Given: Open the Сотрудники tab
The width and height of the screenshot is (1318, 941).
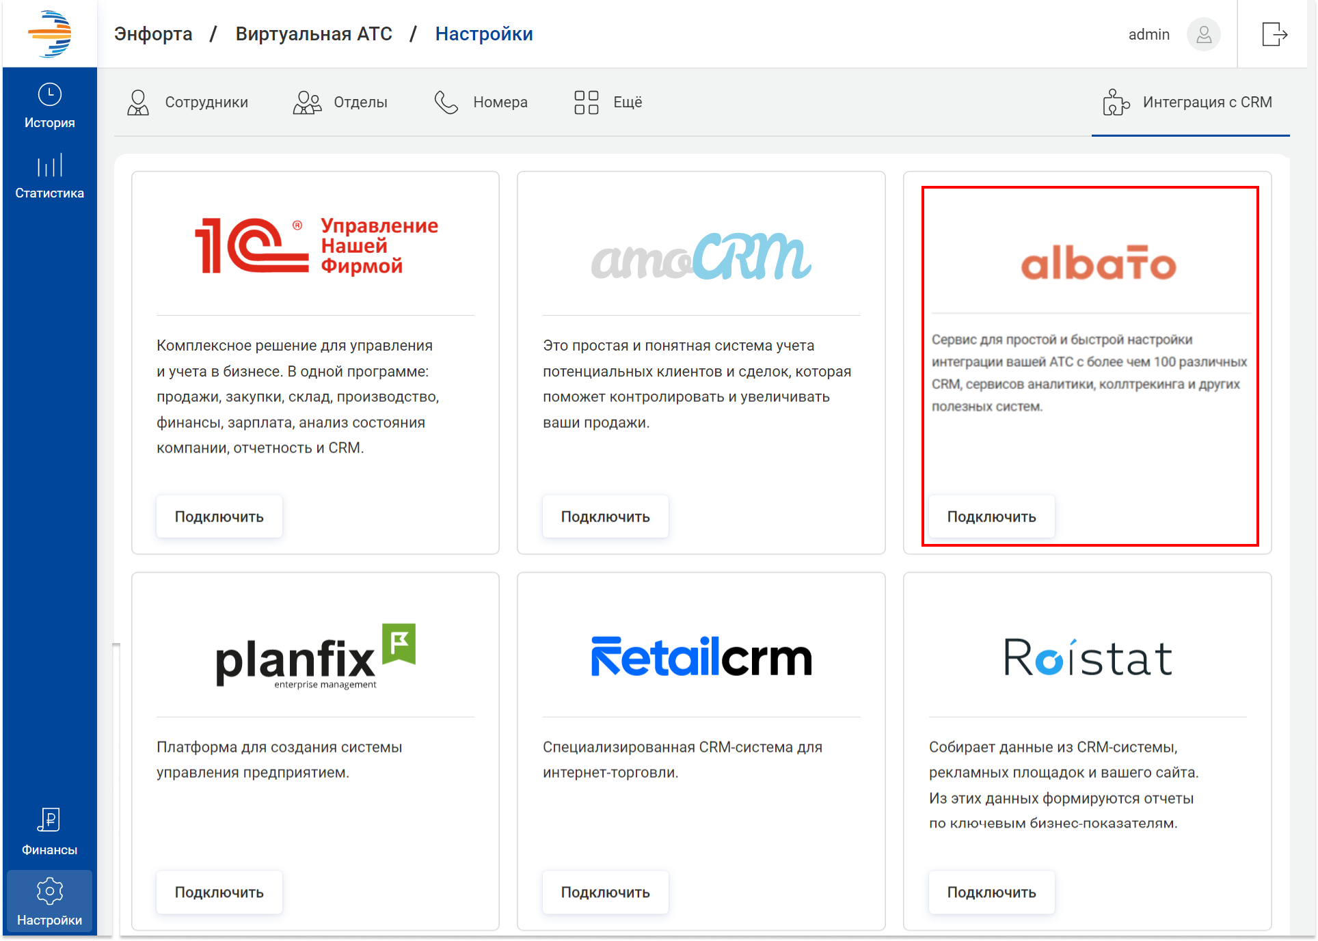Looking at the screenshot, I should (187, 103).
